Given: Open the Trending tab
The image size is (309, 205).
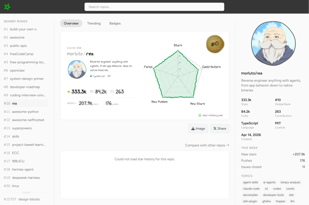Looking at the screenshot, I should (x=94, y=23).
